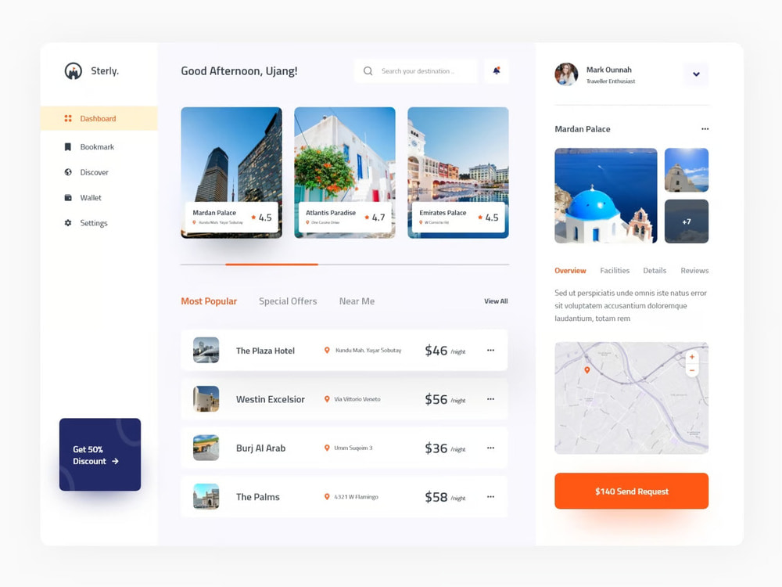This screenshot has width=782, height=587.
Task: Click The Plaza Hotel thumbnail image
Action: (206, 350)
